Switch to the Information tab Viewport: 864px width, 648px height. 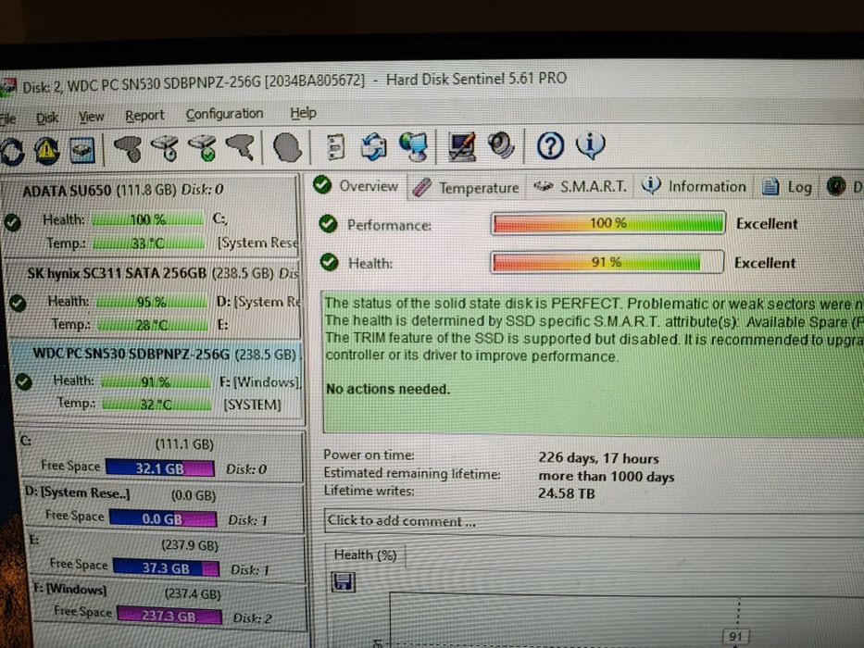pyautogui.click(x=695, y=187)
